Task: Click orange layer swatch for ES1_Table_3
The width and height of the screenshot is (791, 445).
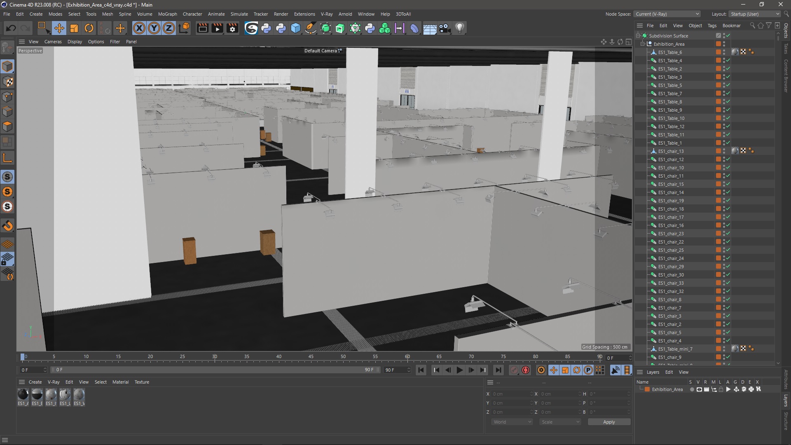Action: coord(718,77)
